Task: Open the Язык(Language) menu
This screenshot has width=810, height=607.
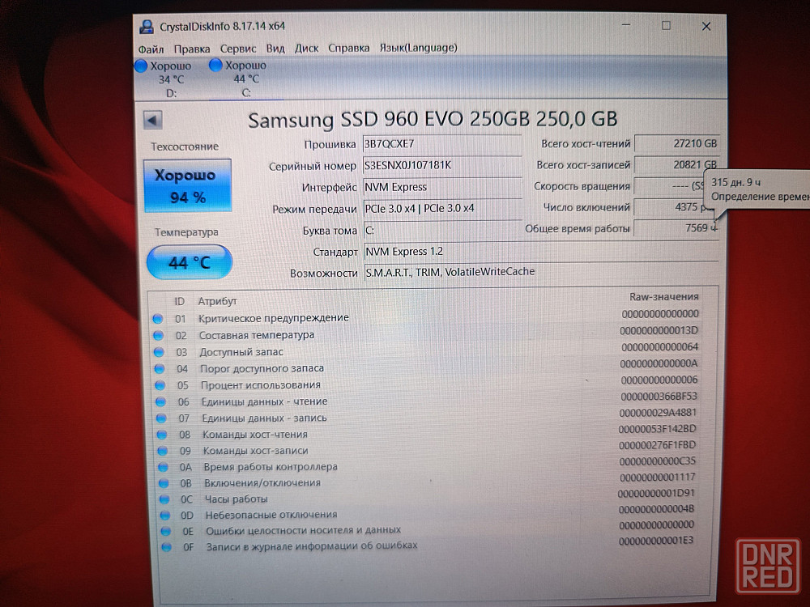Action: (419, 48)
